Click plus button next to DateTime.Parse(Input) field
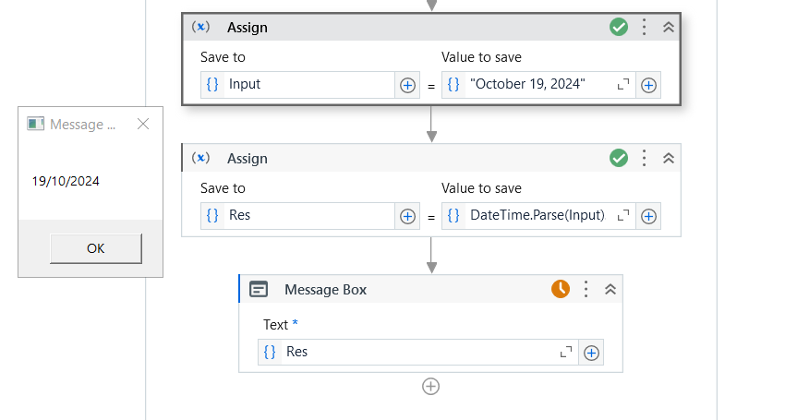The image size is (785, 420). pyautogui.click(x=648, y=216)
